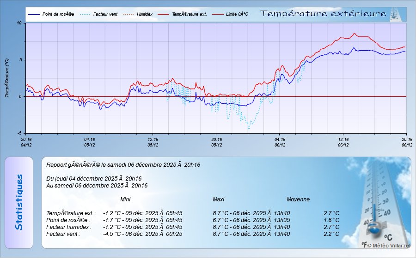Image resolution: width=416 pixels, height=258 pixels.
Task: Click the 12:16 06/12 time axis marker
Action: [343, 142]
